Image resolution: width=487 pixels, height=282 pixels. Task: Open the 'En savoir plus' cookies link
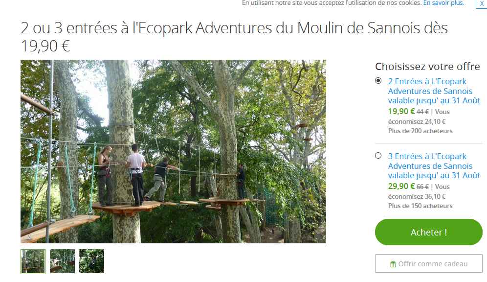pos(443,3)
